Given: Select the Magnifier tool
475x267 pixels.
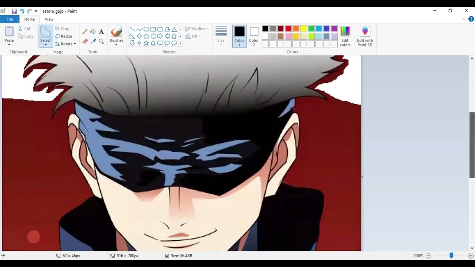Looking at the screenshot, I should [x=101, y=41].
